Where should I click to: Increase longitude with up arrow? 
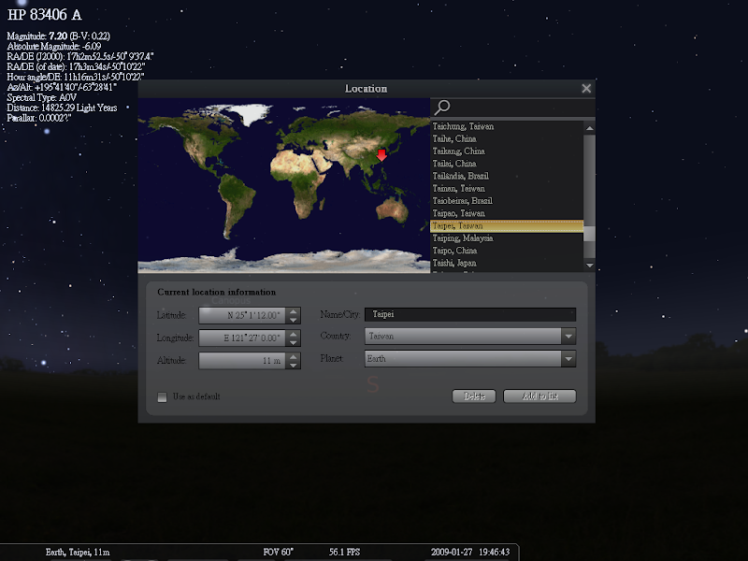pyautogui.click(x=294, y=333)
